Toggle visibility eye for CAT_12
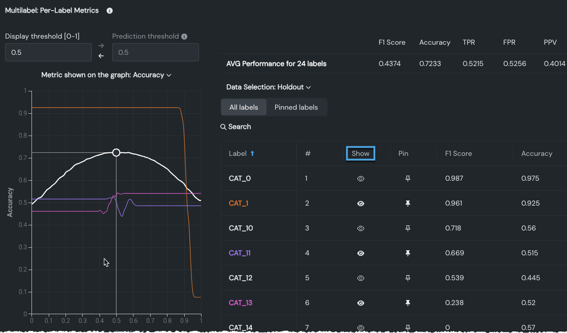The width and height of the screenshot is (567, 333). click(360, 278)
